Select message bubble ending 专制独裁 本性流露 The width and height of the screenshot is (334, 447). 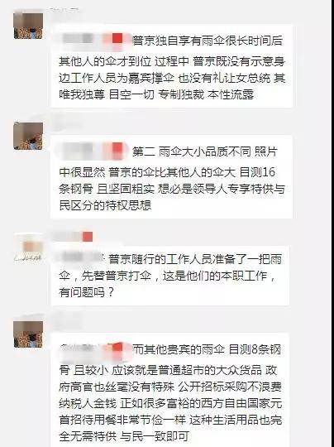coord(172,66)
